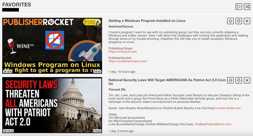Click the 'Ian @IanCrossland (everywhere)' line
Viewport: 253px width, 136px height.
tap(130, 121)
